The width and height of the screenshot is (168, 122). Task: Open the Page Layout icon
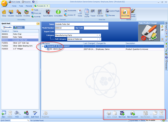pyautogui.click(x=87, y=13)
